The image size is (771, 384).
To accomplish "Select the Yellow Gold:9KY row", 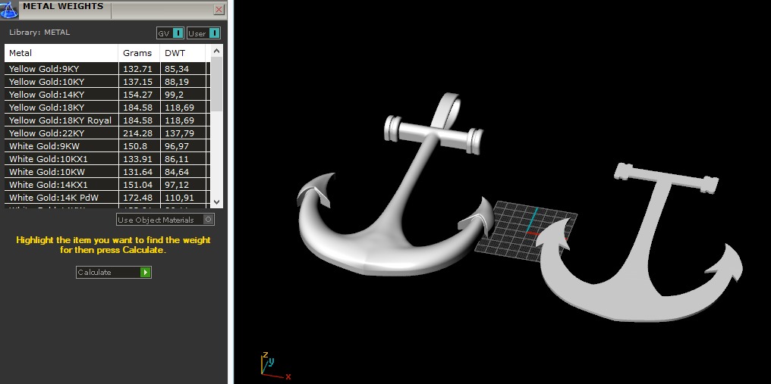I will [107, 69].
